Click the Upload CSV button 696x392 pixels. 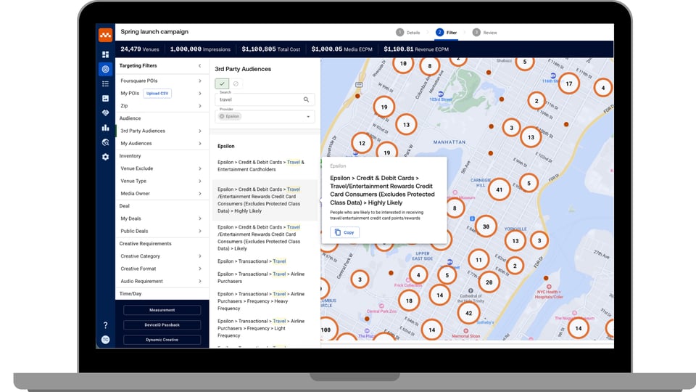coord(157,94)
